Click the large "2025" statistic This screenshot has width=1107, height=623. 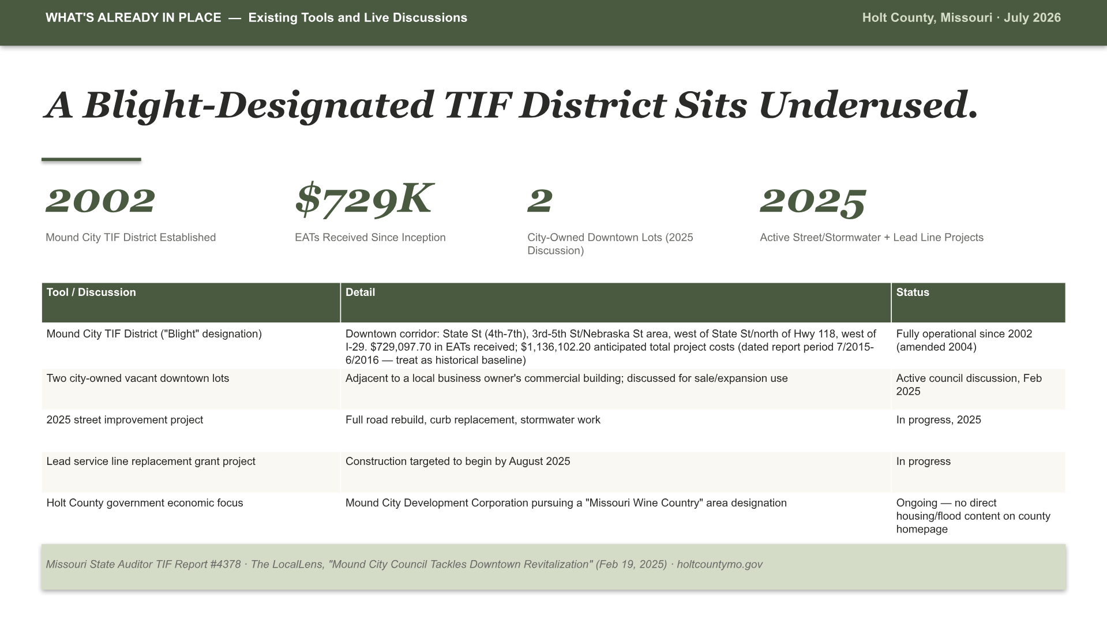coord(813,202)
